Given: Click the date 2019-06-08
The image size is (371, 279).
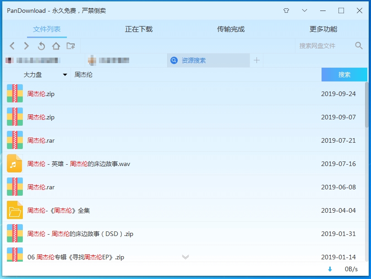Looking at the screenshot, I should 338,187.
